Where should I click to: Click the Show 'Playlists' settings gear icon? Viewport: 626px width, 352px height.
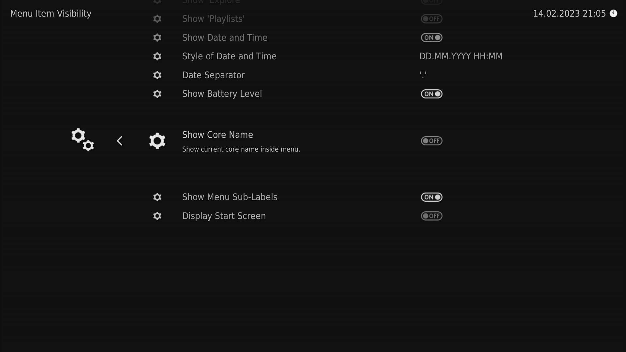pos(157,19)
